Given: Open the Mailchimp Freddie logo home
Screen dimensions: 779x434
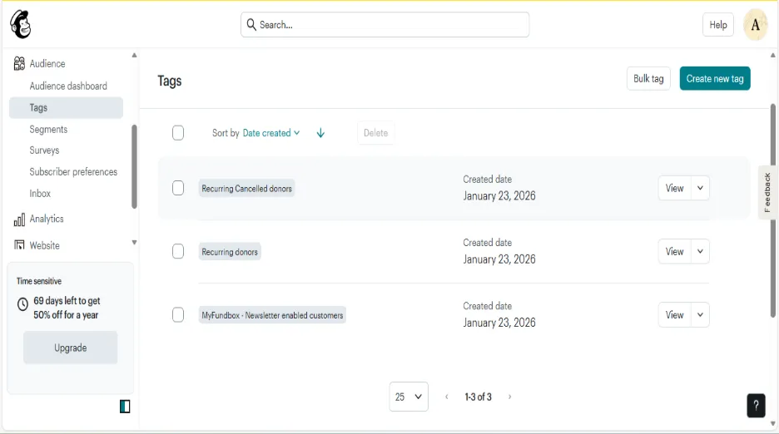Looking at the screenshot, I should tap(20, 24).
